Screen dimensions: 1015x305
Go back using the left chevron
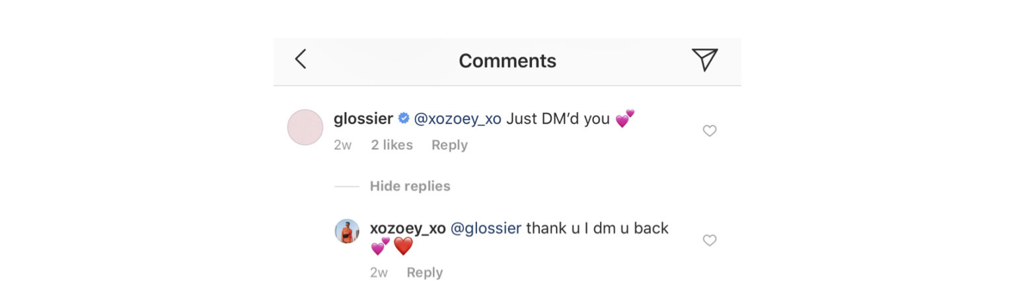pyautogui.click(x=301, y=59)
